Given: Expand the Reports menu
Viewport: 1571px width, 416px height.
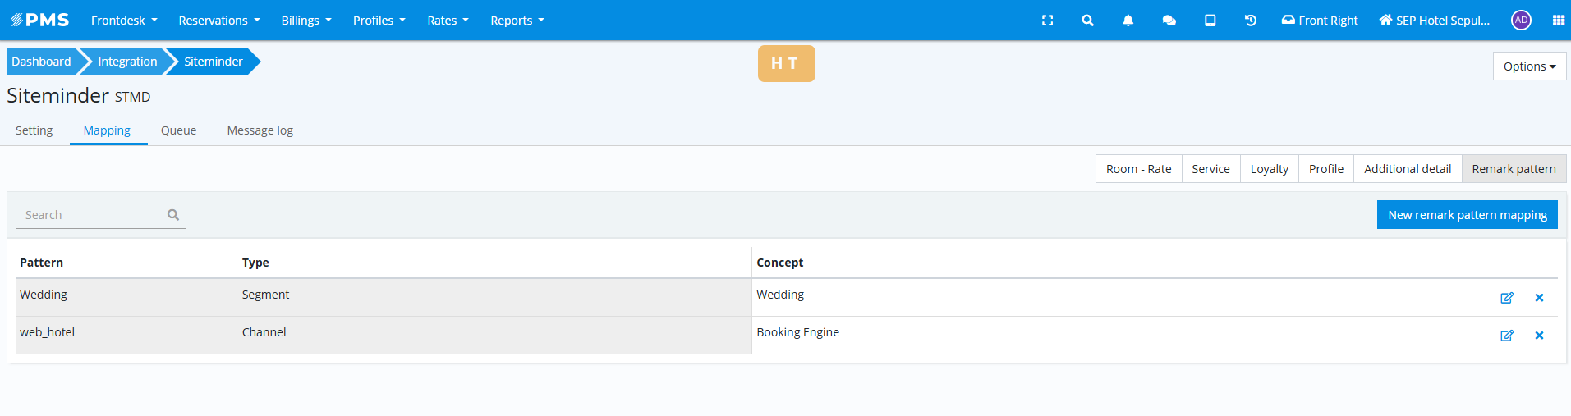Looking at the screenshot, I should coord(517,21).
